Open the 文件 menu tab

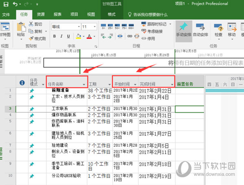pos(7,14)
